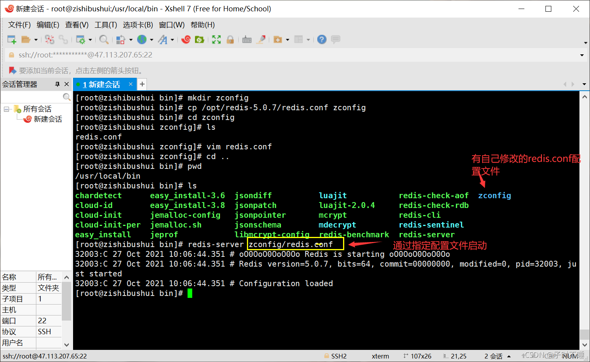Select 新建会话 session in tree

pos(48,119)
